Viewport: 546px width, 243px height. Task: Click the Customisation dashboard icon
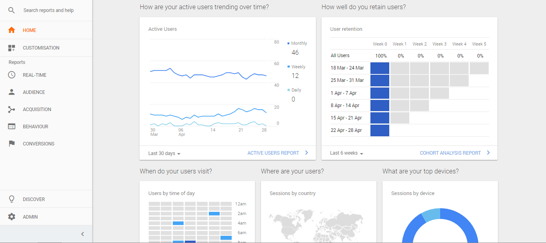click(12, 48)
